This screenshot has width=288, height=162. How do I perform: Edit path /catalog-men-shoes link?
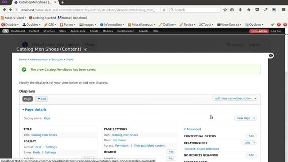point(125,135)
